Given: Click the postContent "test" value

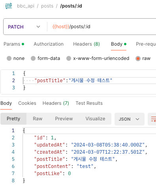Looking at the screenshot, I should 85,166.
